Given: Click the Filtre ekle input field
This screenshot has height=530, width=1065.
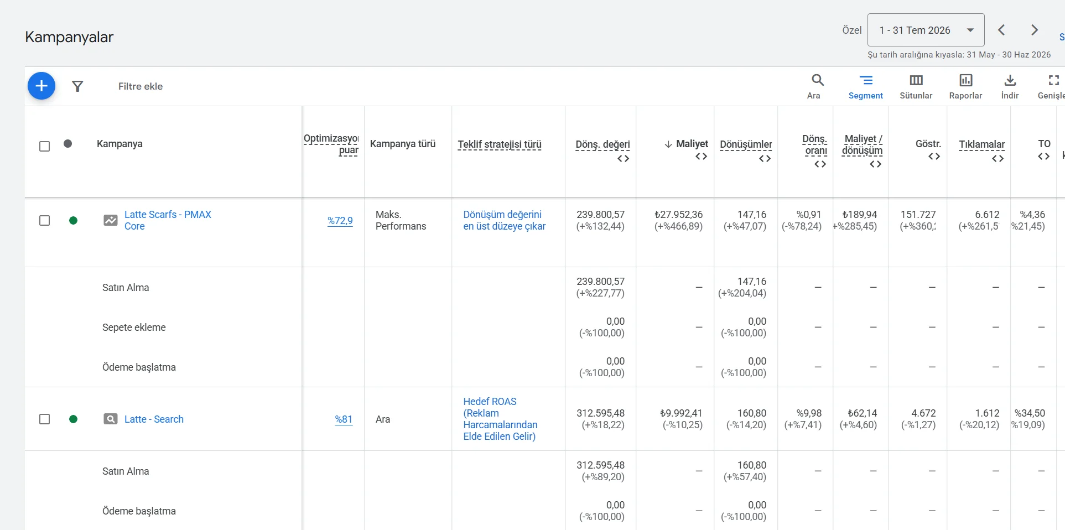Looking at the screenshot, I should 141,86.
